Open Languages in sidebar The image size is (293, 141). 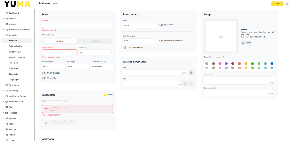click(14, 80)
